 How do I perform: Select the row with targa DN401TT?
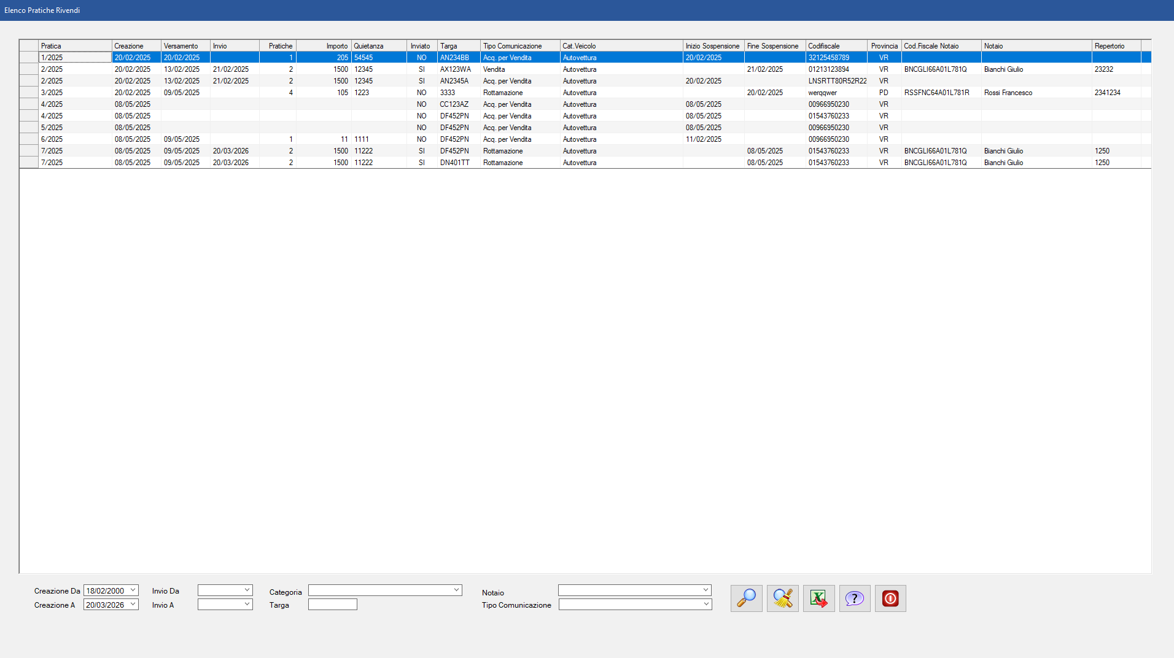(454, 163)
